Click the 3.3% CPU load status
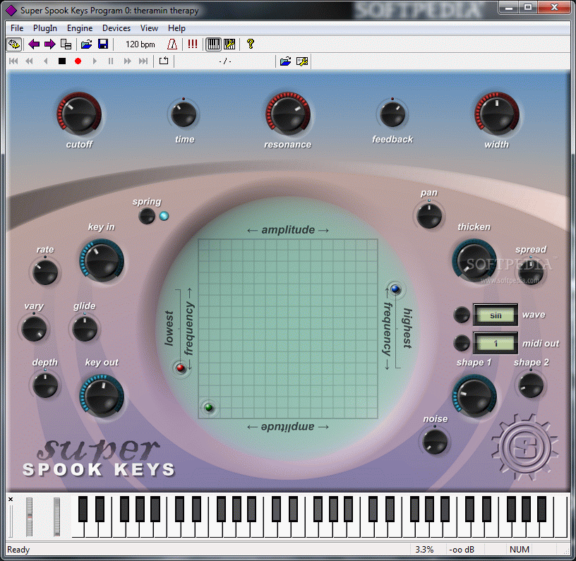Image resolution: width=576 pixels, height=561 pixels. click(x=424, y=549)
